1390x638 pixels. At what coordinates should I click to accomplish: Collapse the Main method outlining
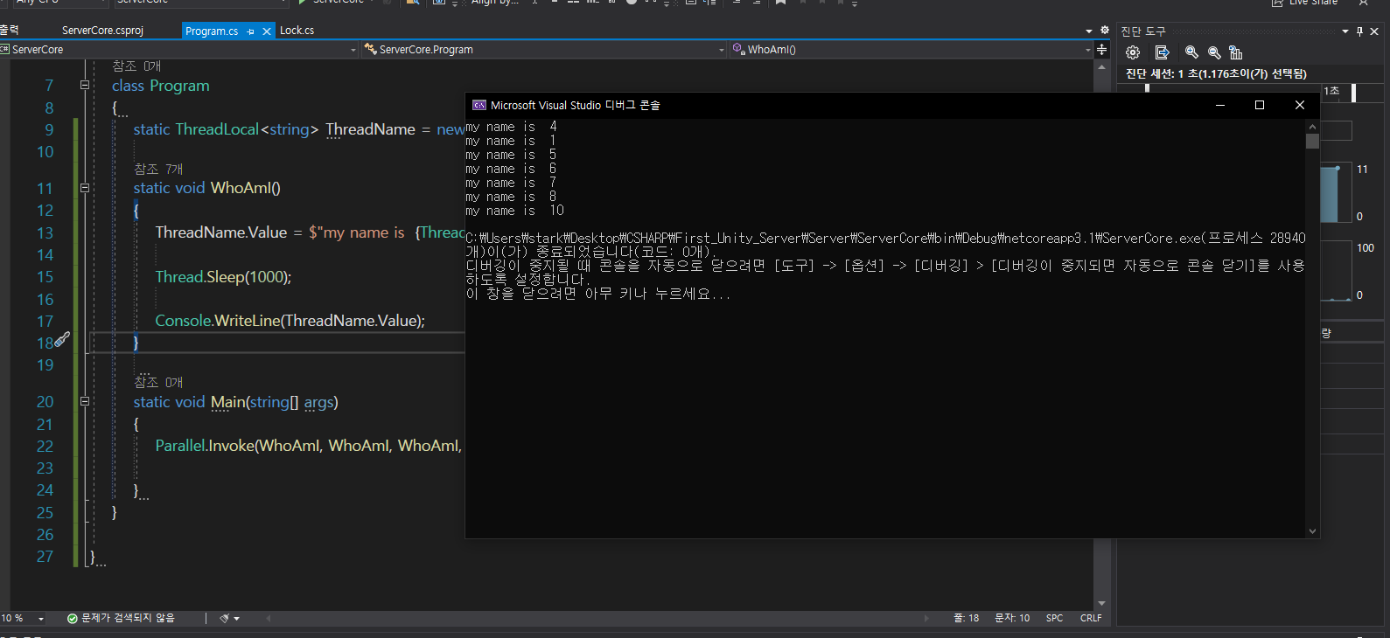coord(85,402)
